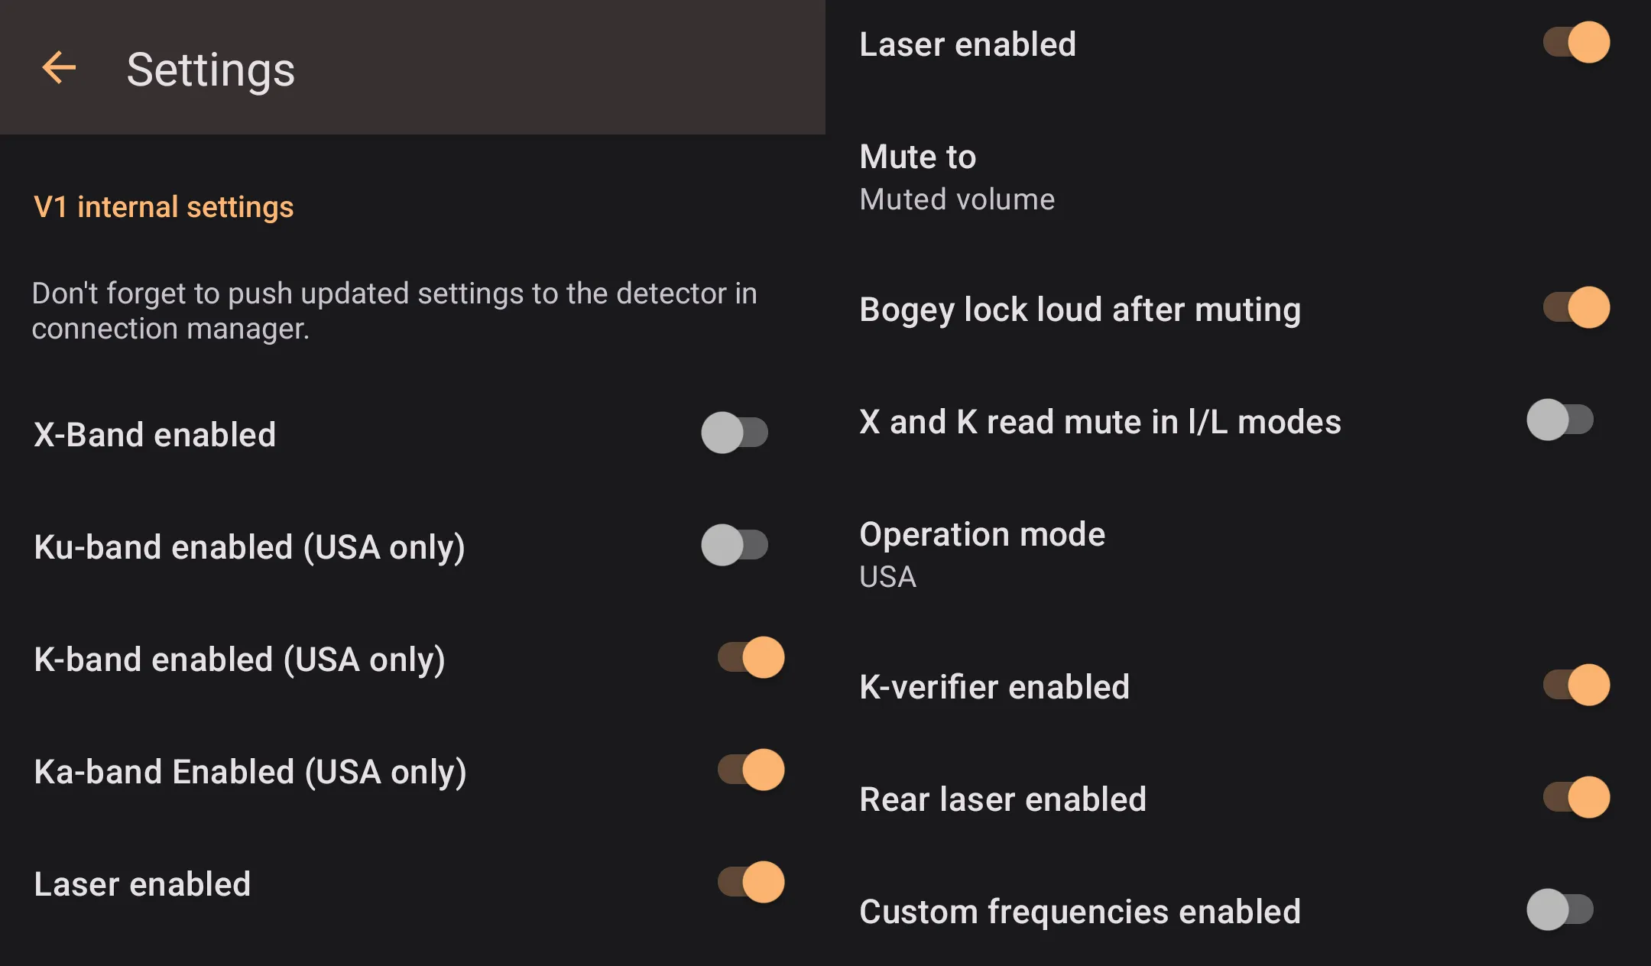Turn off Ka-band Enabled (USA only)

(751, 770)
